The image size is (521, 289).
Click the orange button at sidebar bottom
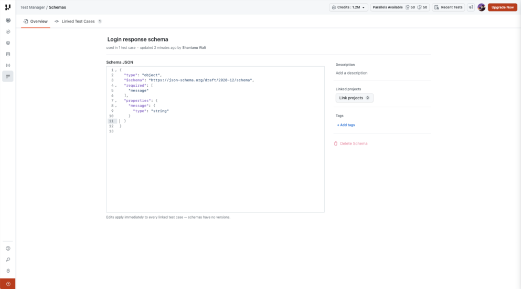click(x=8, y=284)
